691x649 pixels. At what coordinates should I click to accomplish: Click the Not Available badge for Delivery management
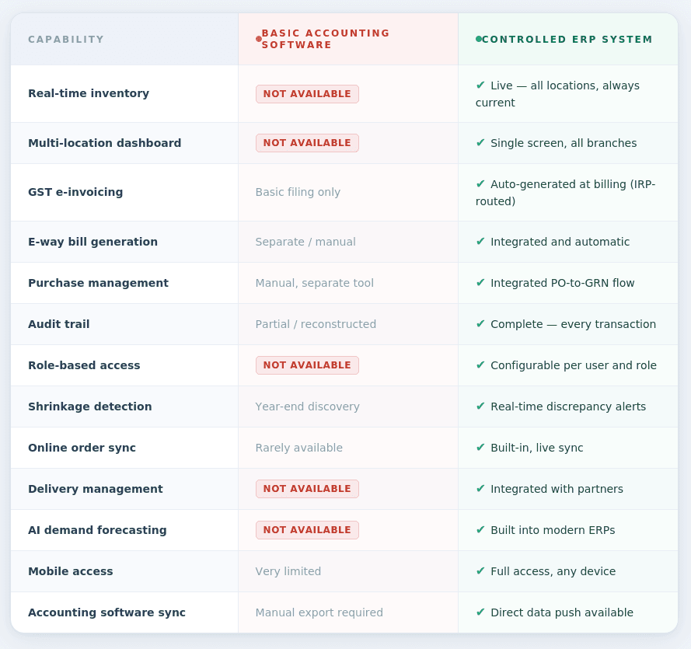(307, 489)
